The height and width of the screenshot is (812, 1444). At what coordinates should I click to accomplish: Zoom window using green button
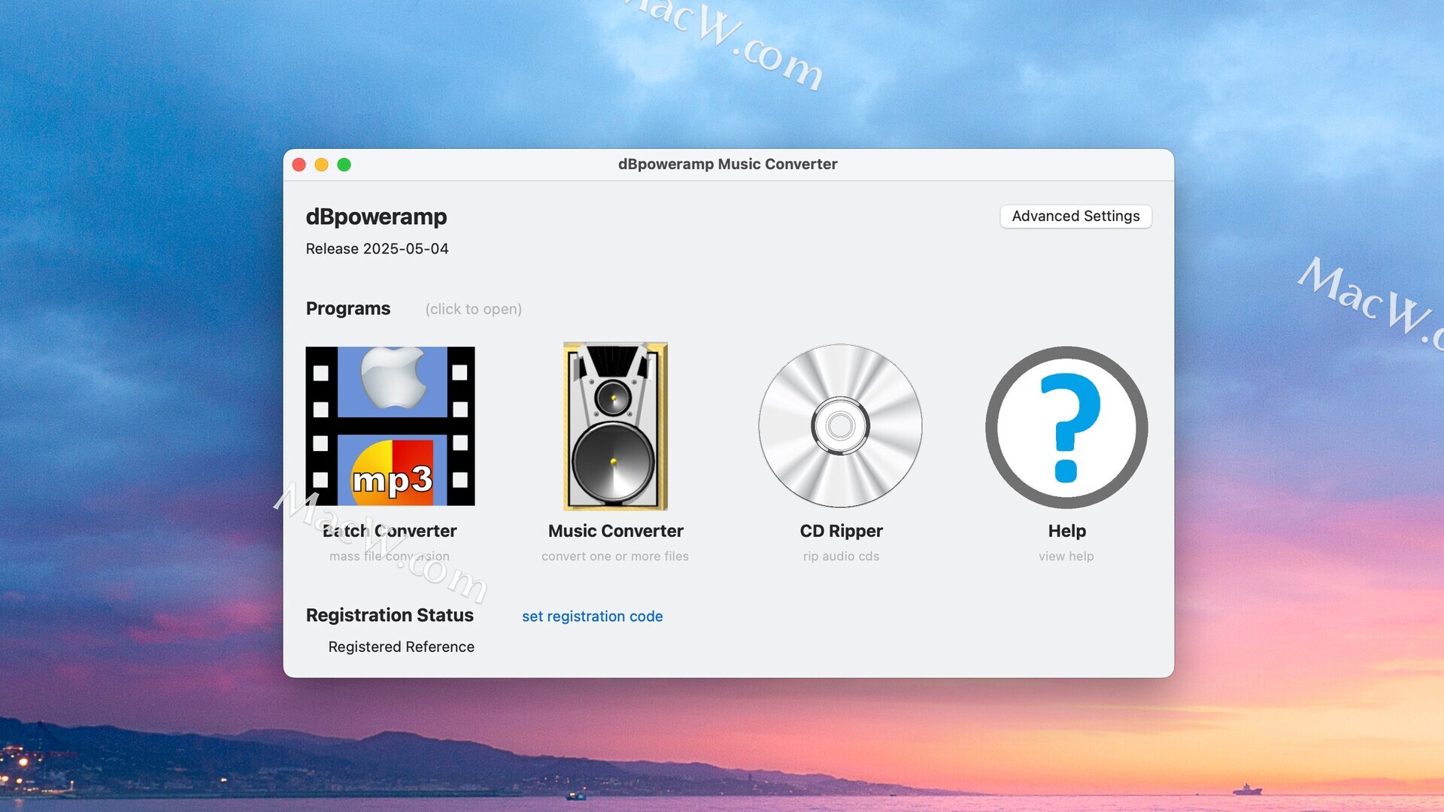pyautogui.click(x=344, y=165)
